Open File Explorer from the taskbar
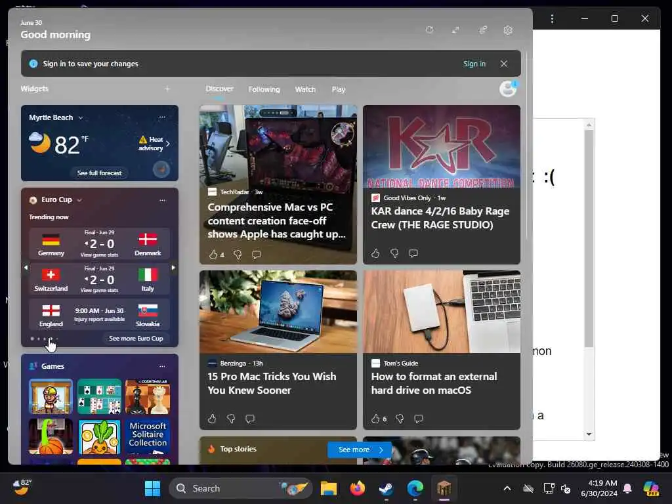Screen dimensions: 672x504 (328, 488)
